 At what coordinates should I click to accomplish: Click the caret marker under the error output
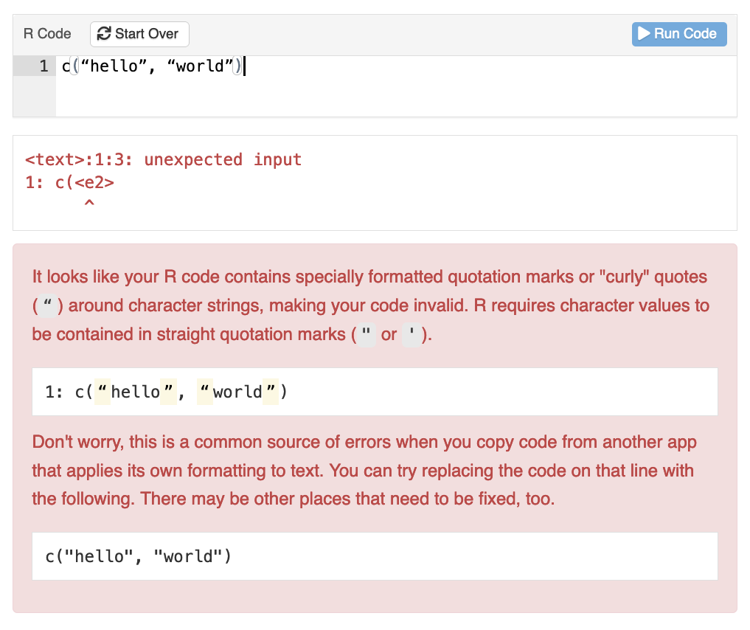[89, 201]
